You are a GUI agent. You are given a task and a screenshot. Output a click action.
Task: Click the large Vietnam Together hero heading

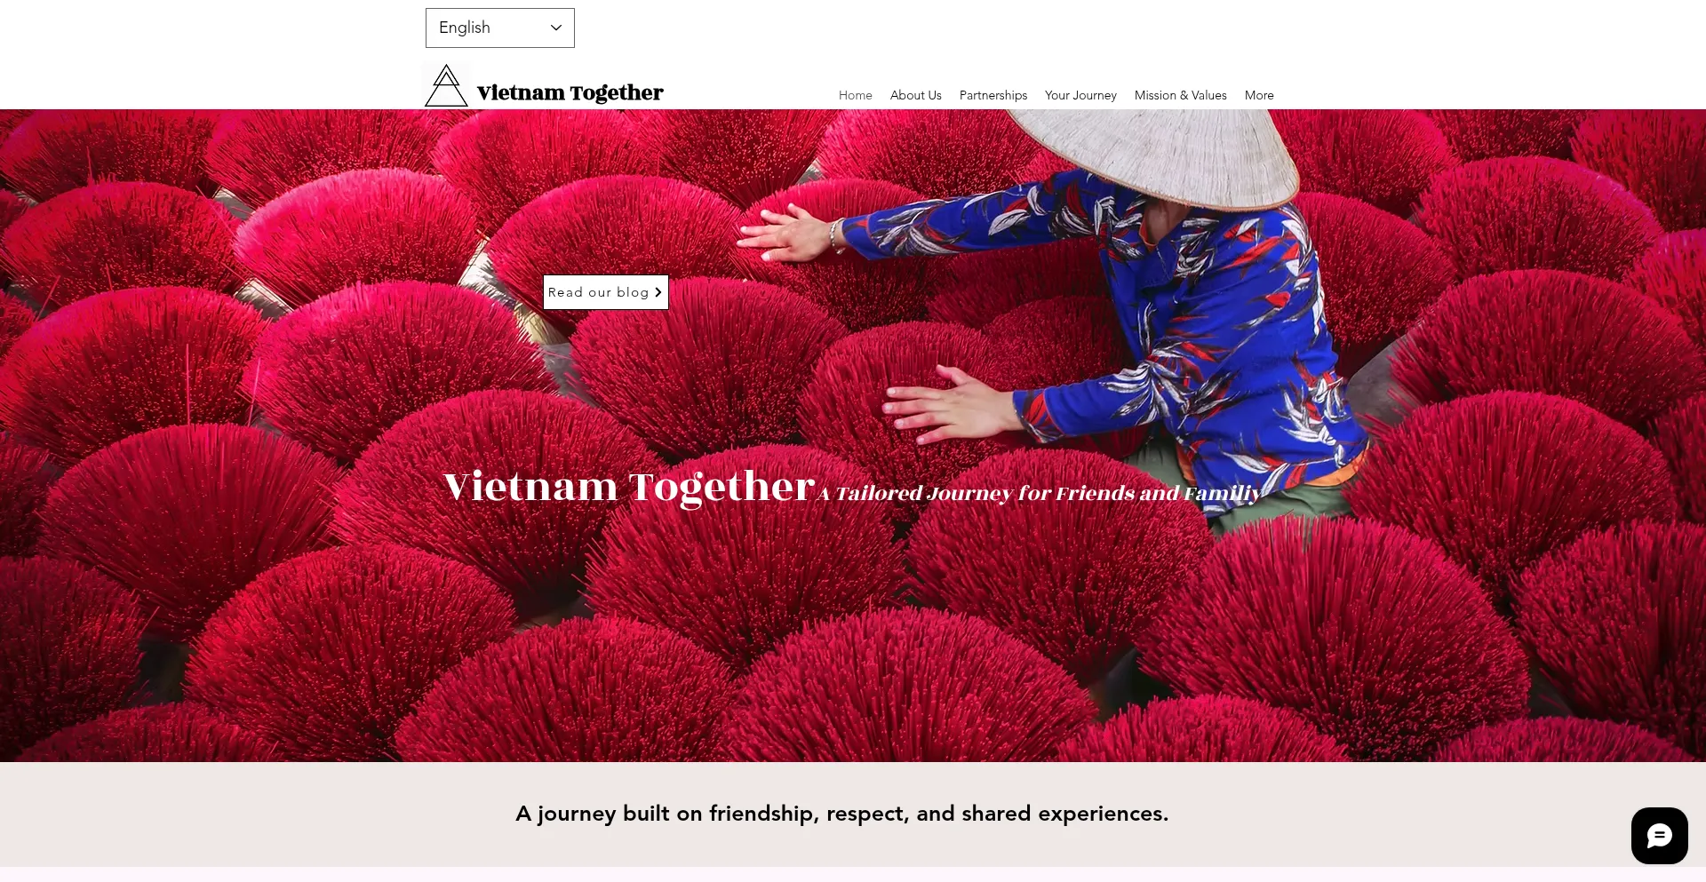[x=628, y=486]
